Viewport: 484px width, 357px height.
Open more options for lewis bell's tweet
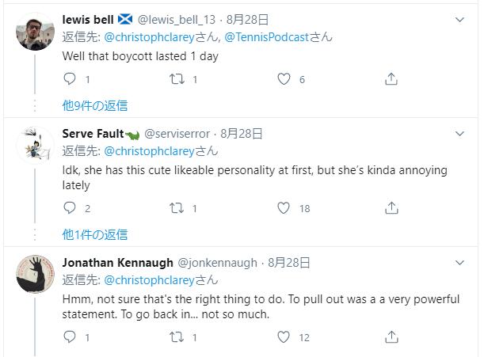[460, 20]
